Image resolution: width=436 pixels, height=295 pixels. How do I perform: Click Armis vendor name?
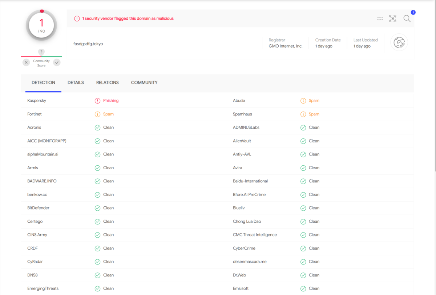point(33,168)
